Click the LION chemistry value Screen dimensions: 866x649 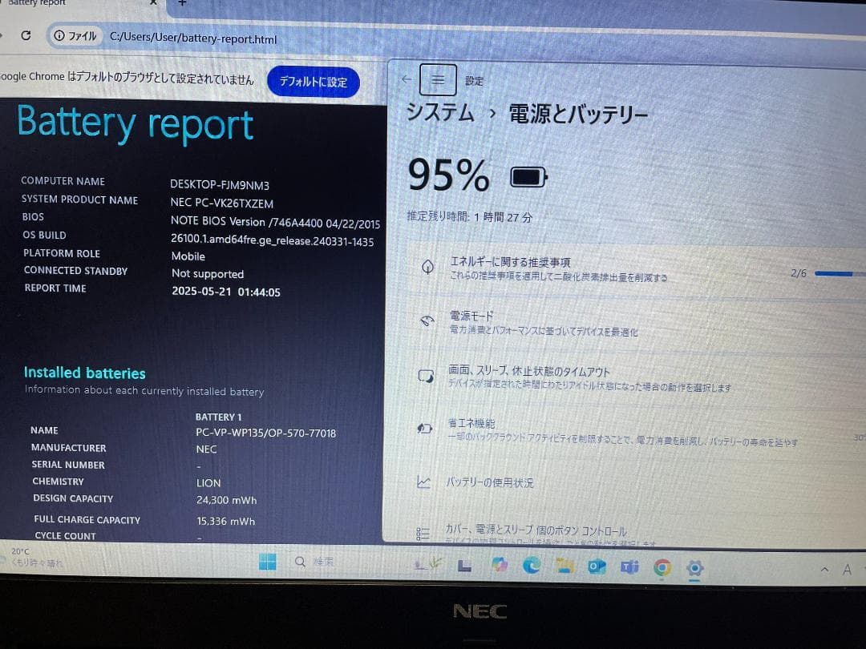pyautogui.click(x=208, y=483)
